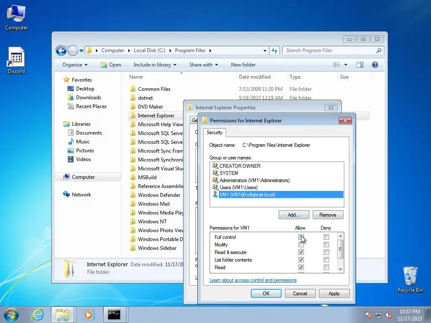Viewport: 431px width, 323px height.
Task: Open Network in navigation pane
Action: coord(81,194)
